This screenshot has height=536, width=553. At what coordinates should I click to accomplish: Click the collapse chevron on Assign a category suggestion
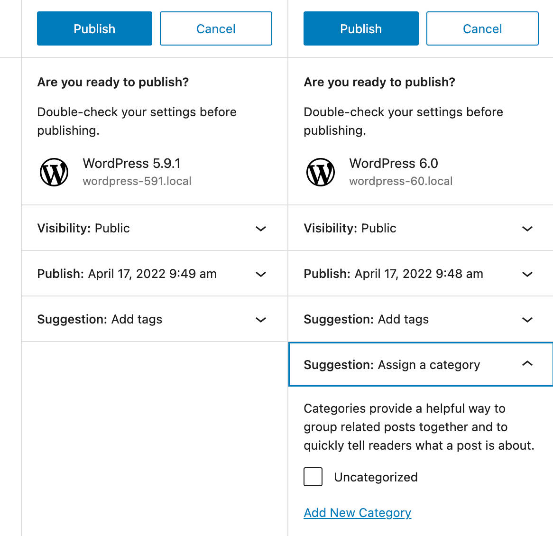coord(527,364)
